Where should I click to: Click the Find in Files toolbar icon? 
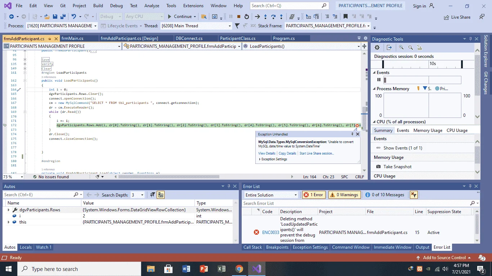(x=204, y=17)
